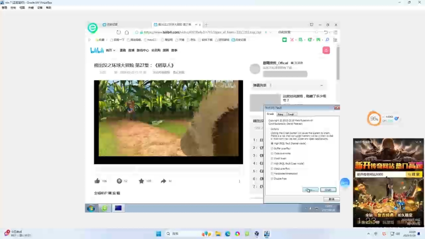425x239 pixels.
Task: Switch to the Hang tab in NotMyFault
Action: coord(281,115)
